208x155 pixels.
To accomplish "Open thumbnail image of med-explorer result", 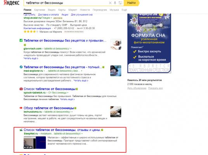I will coord(116,71).
